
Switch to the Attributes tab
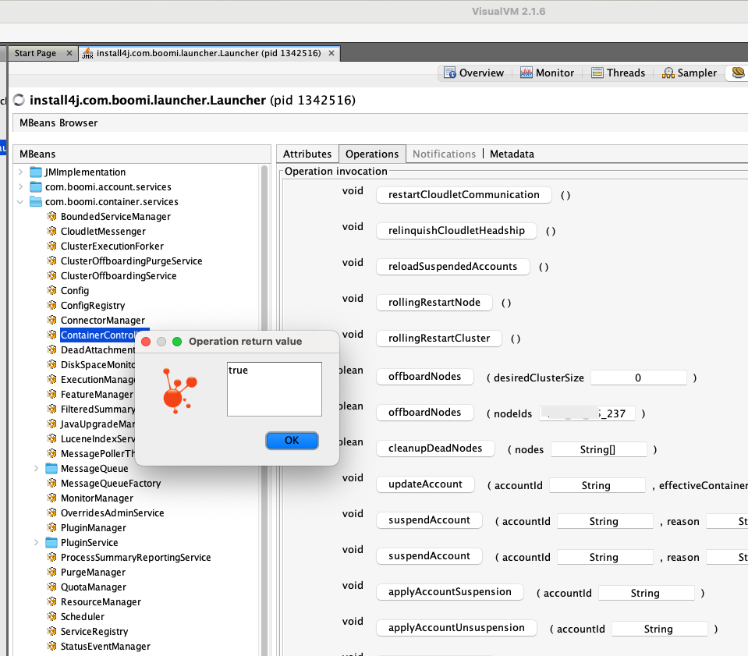[x=307, y=154]
